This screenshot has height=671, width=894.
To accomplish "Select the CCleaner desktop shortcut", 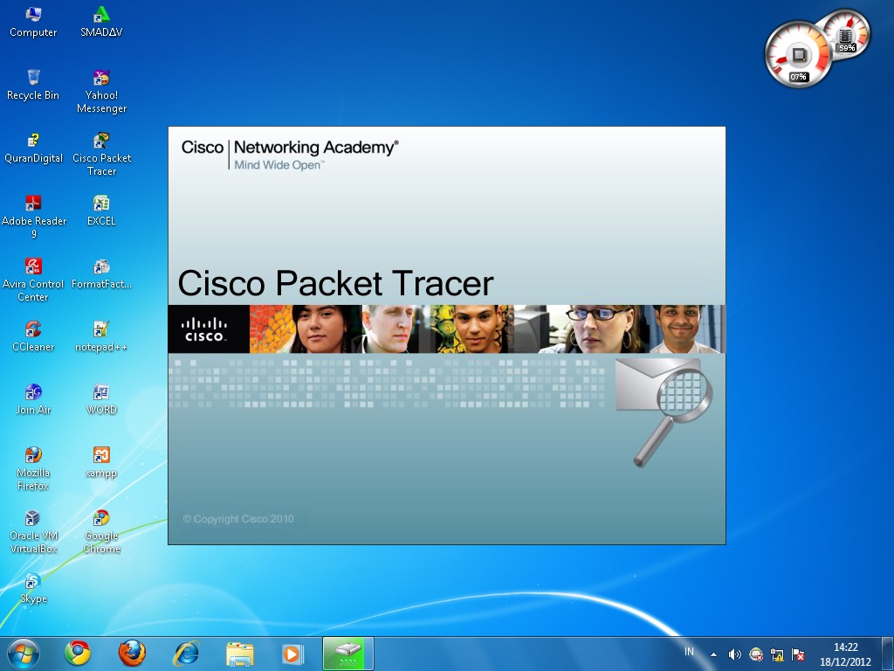I will tap(33, 336).
